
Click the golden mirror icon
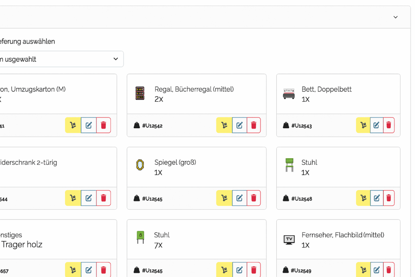pos(140,165)
